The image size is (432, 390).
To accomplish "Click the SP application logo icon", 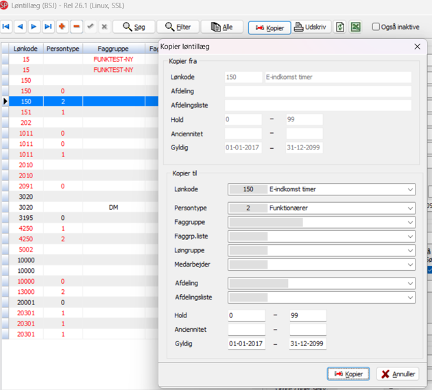I will click(x=4, y=5).
